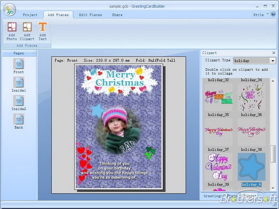Select the Front page icon
279x209 pixels.
(18, 64)
